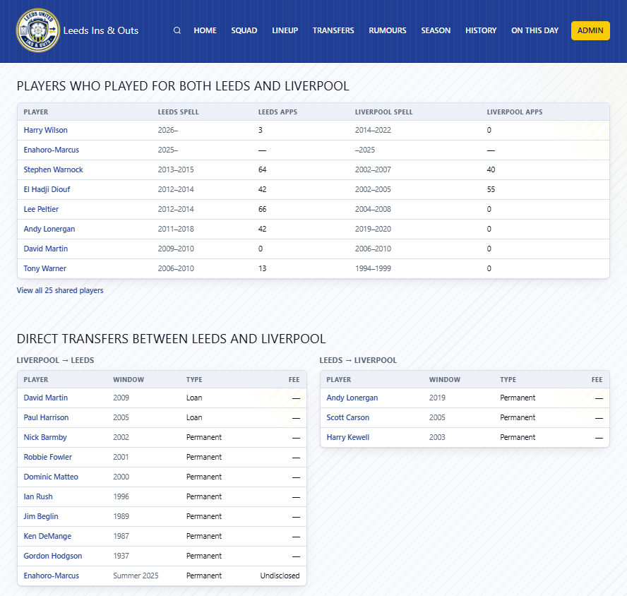This screenshot has height=596, width=627.
Task: View El Hadji Diouf's player page
Action: [x=47, y=189]
